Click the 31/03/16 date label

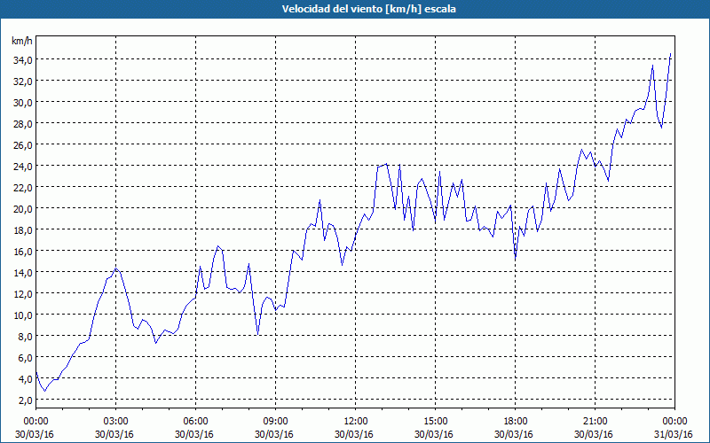pyautogui.click(x=674, y=434)
